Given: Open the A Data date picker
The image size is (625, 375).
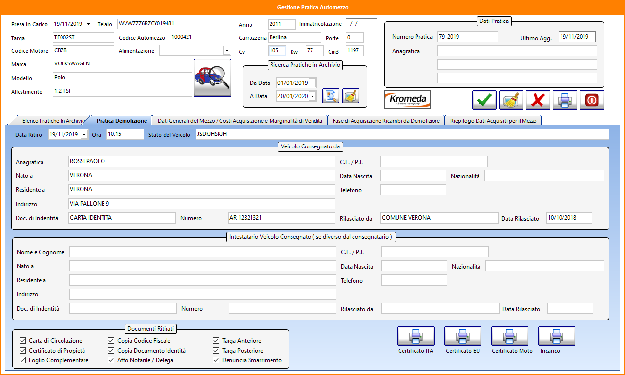Looking at the screenshot, I should [x=312, y=96].
